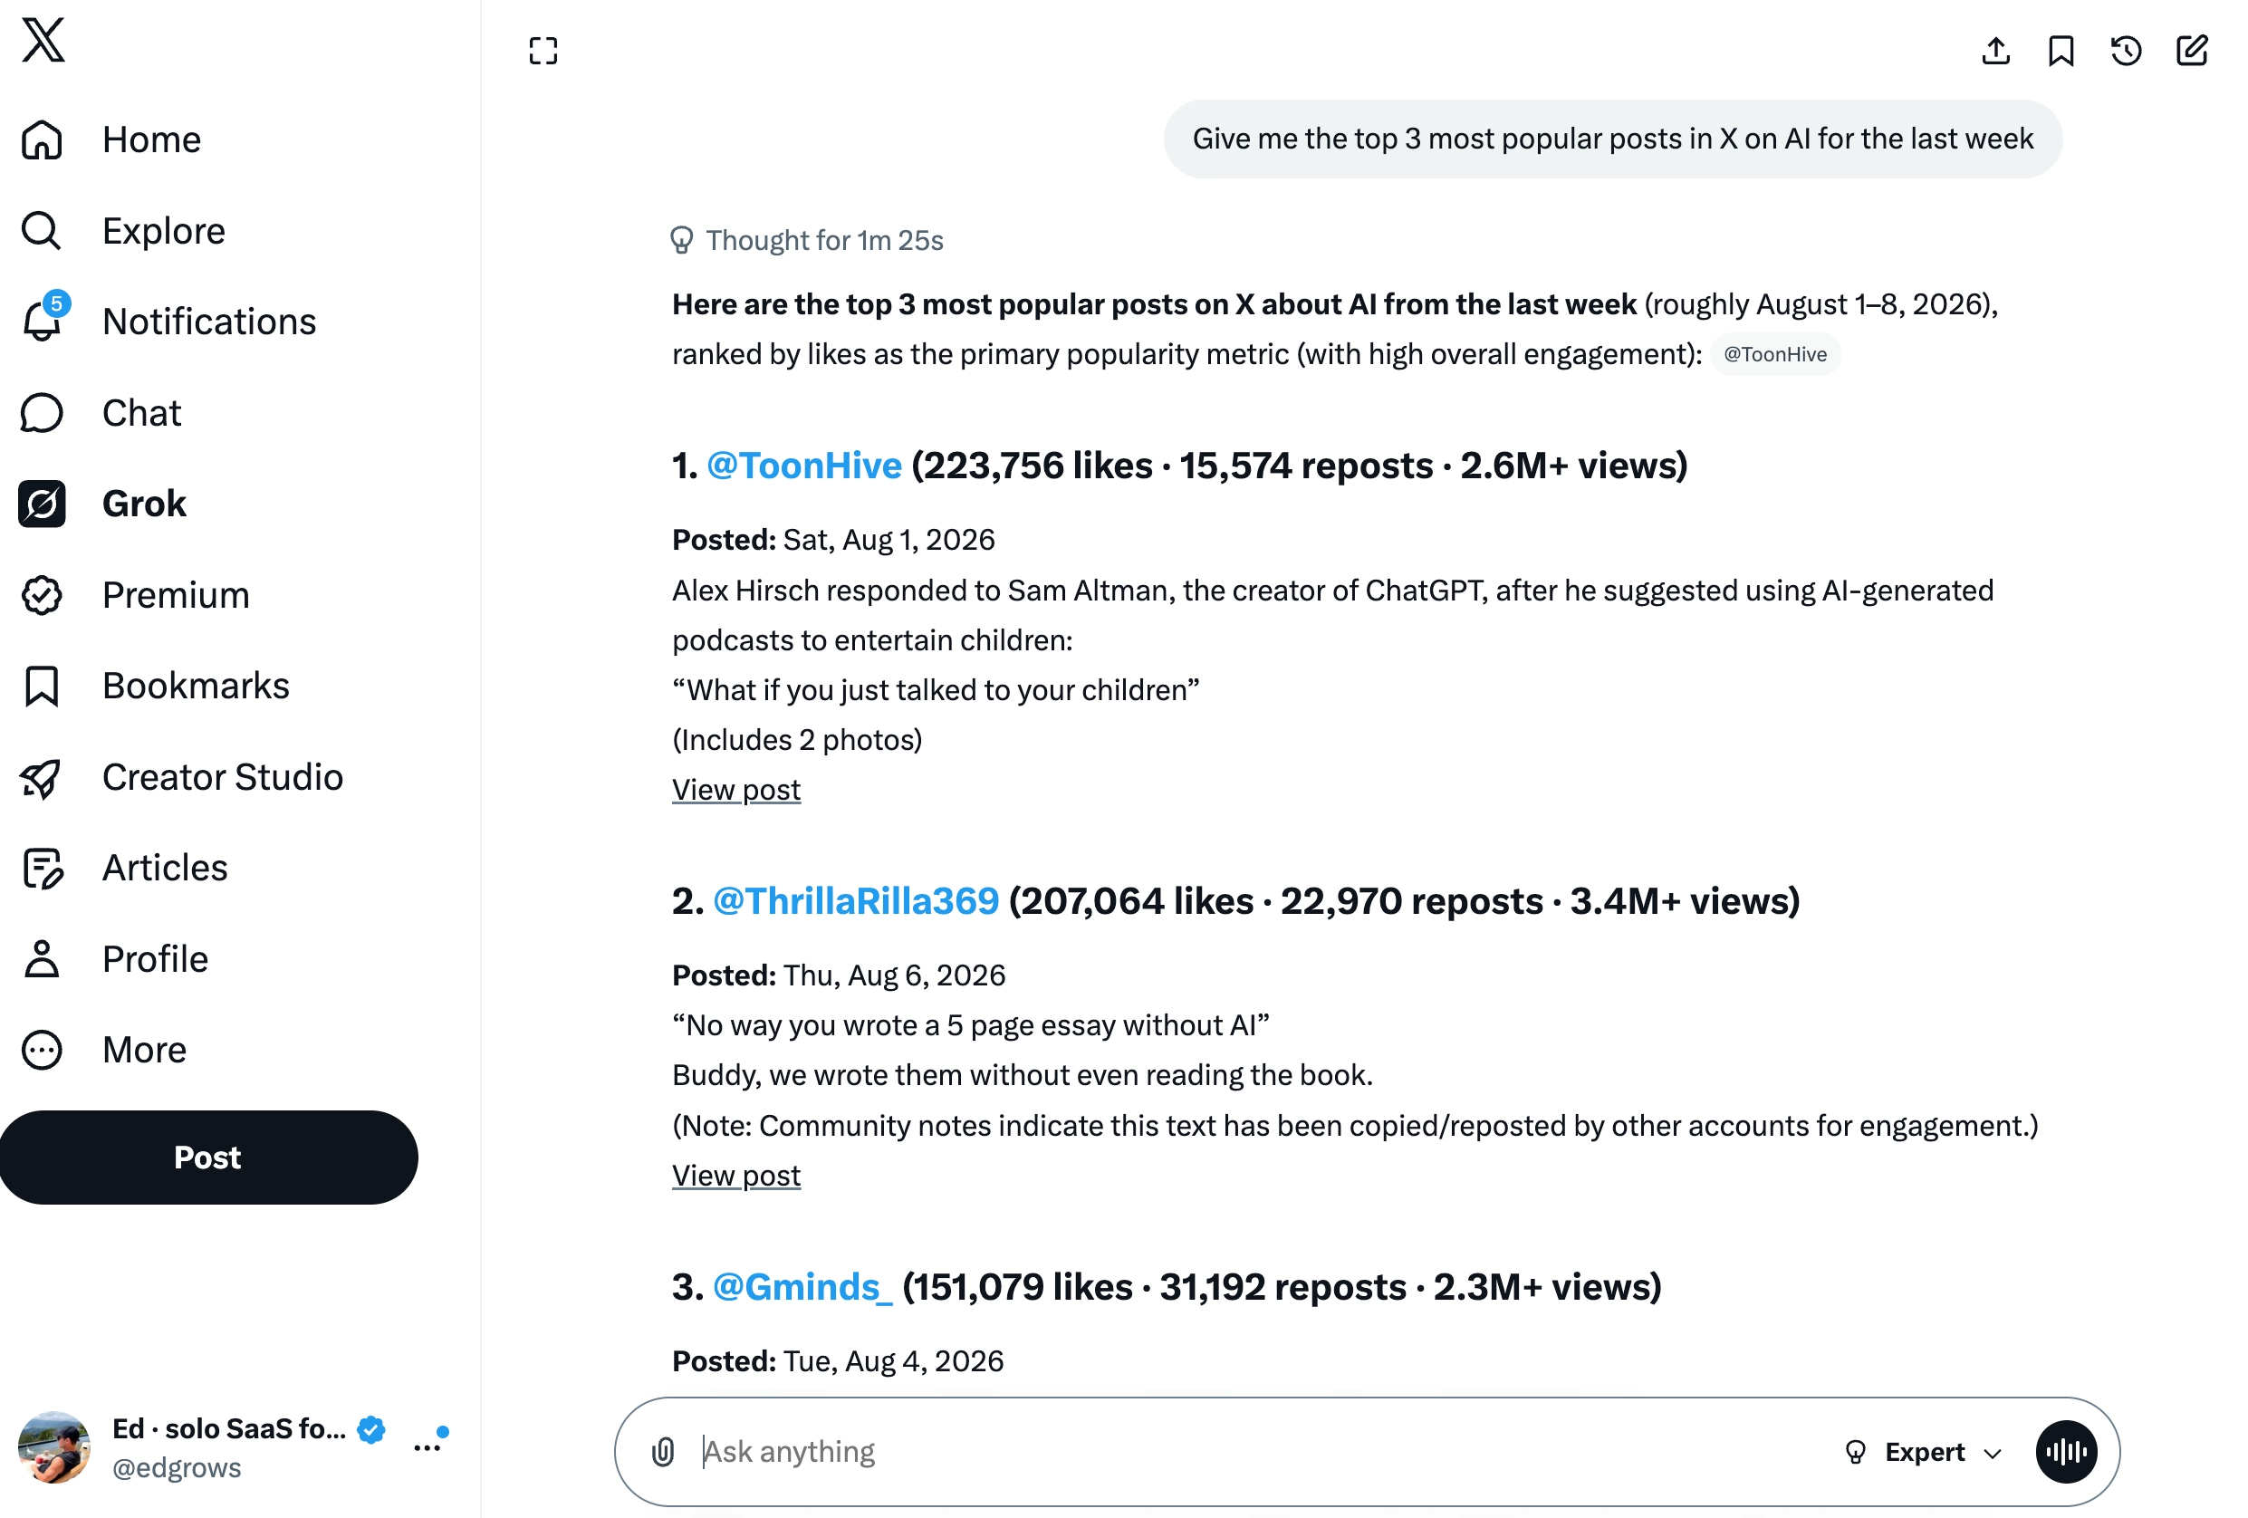Click "Buddy, we wrote them" line

click(x=1023, y=1075)
